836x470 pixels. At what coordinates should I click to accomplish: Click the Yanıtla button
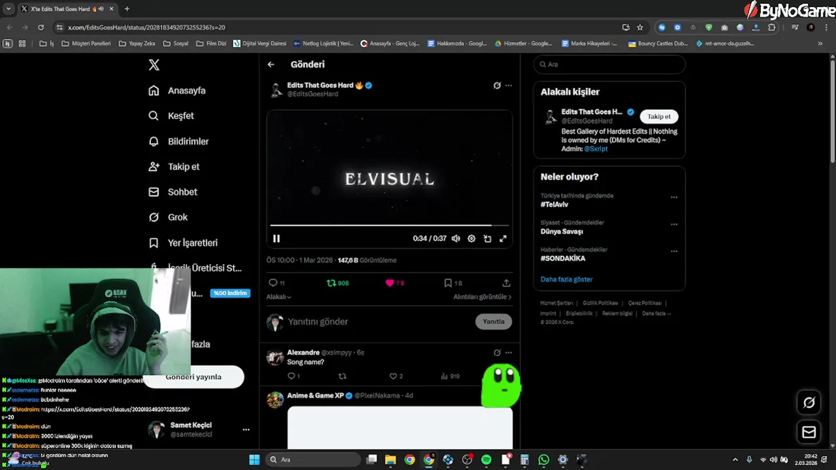tap(493, 322)
